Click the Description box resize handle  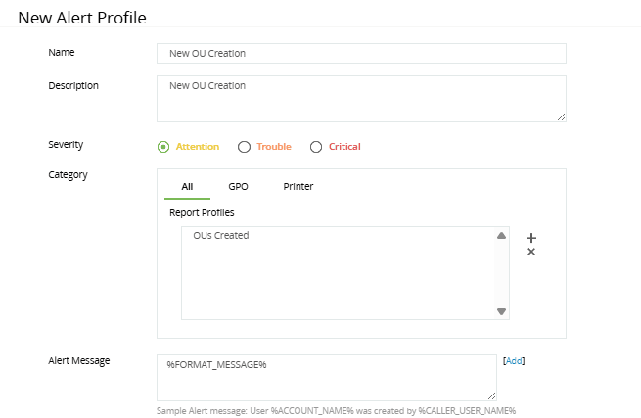(562, 117)
